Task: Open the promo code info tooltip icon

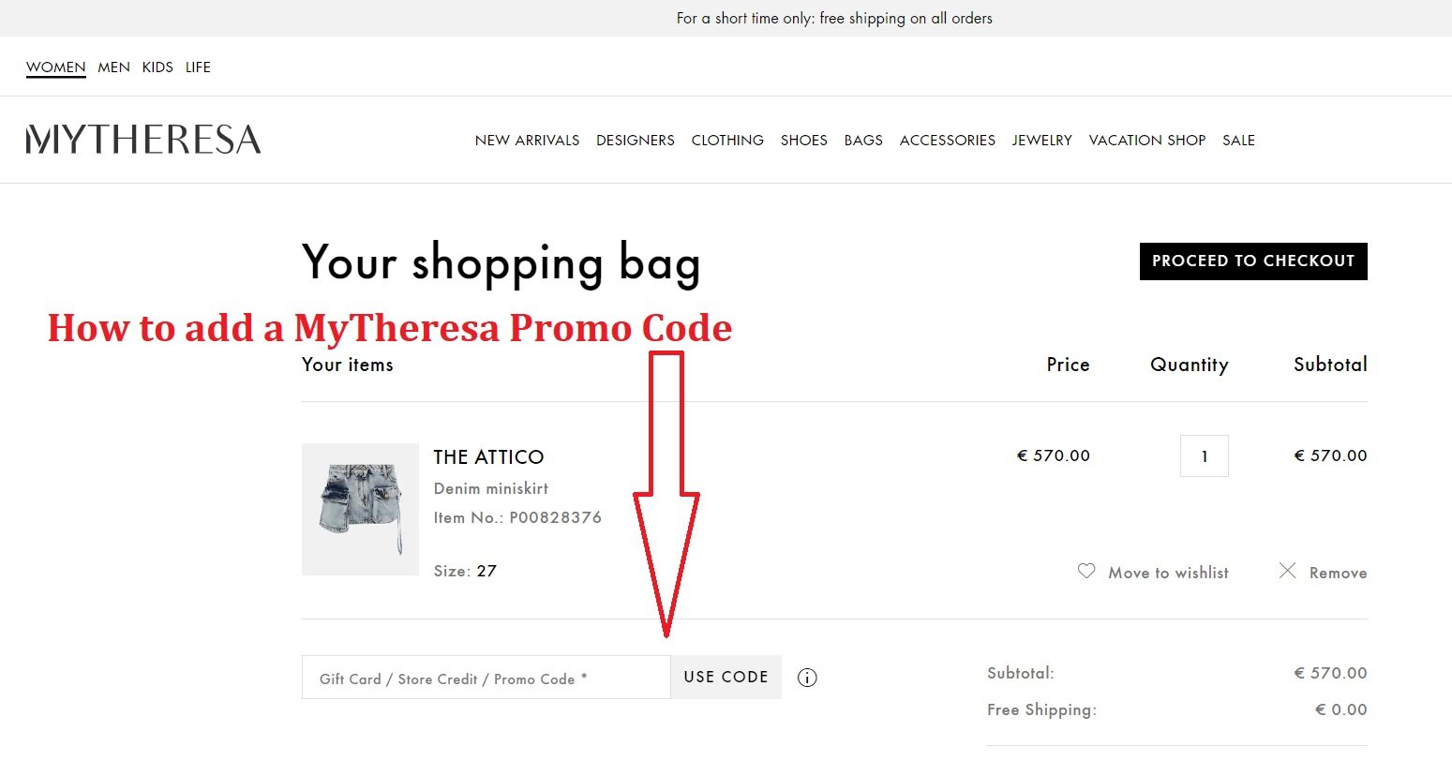Action: [807, 677]
